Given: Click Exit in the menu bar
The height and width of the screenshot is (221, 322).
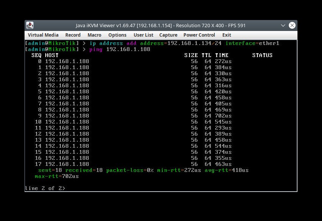Looking at the screenshot, I should [x=226, y=35].
